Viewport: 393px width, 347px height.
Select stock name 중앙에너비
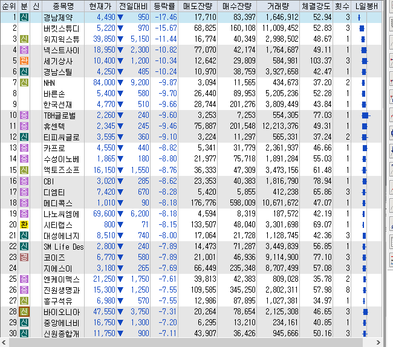tap(62, 323)
